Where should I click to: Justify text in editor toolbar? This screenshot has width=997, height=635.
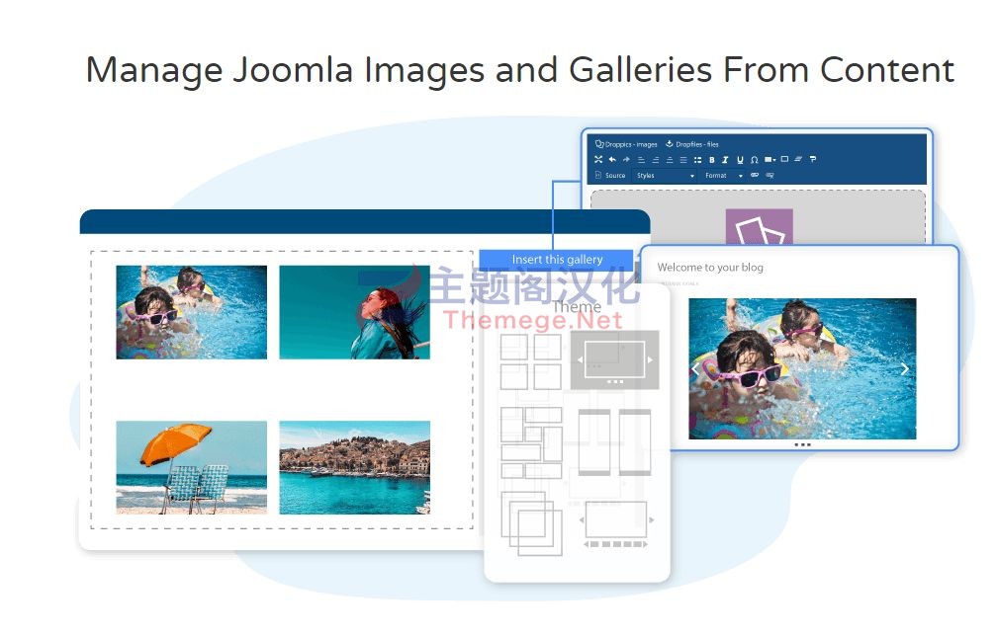point(683,160)
